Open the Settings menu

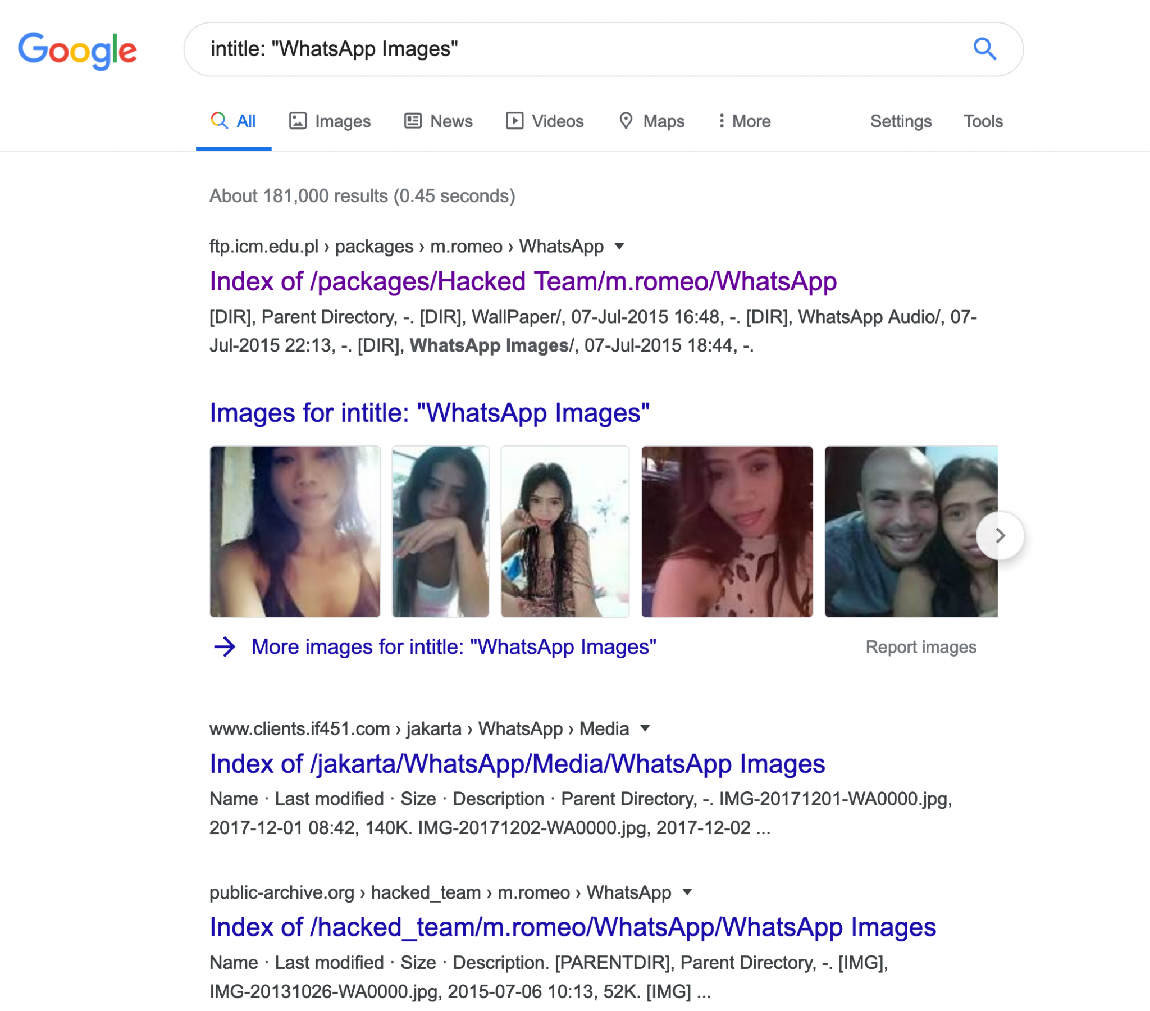pos(901,121)
